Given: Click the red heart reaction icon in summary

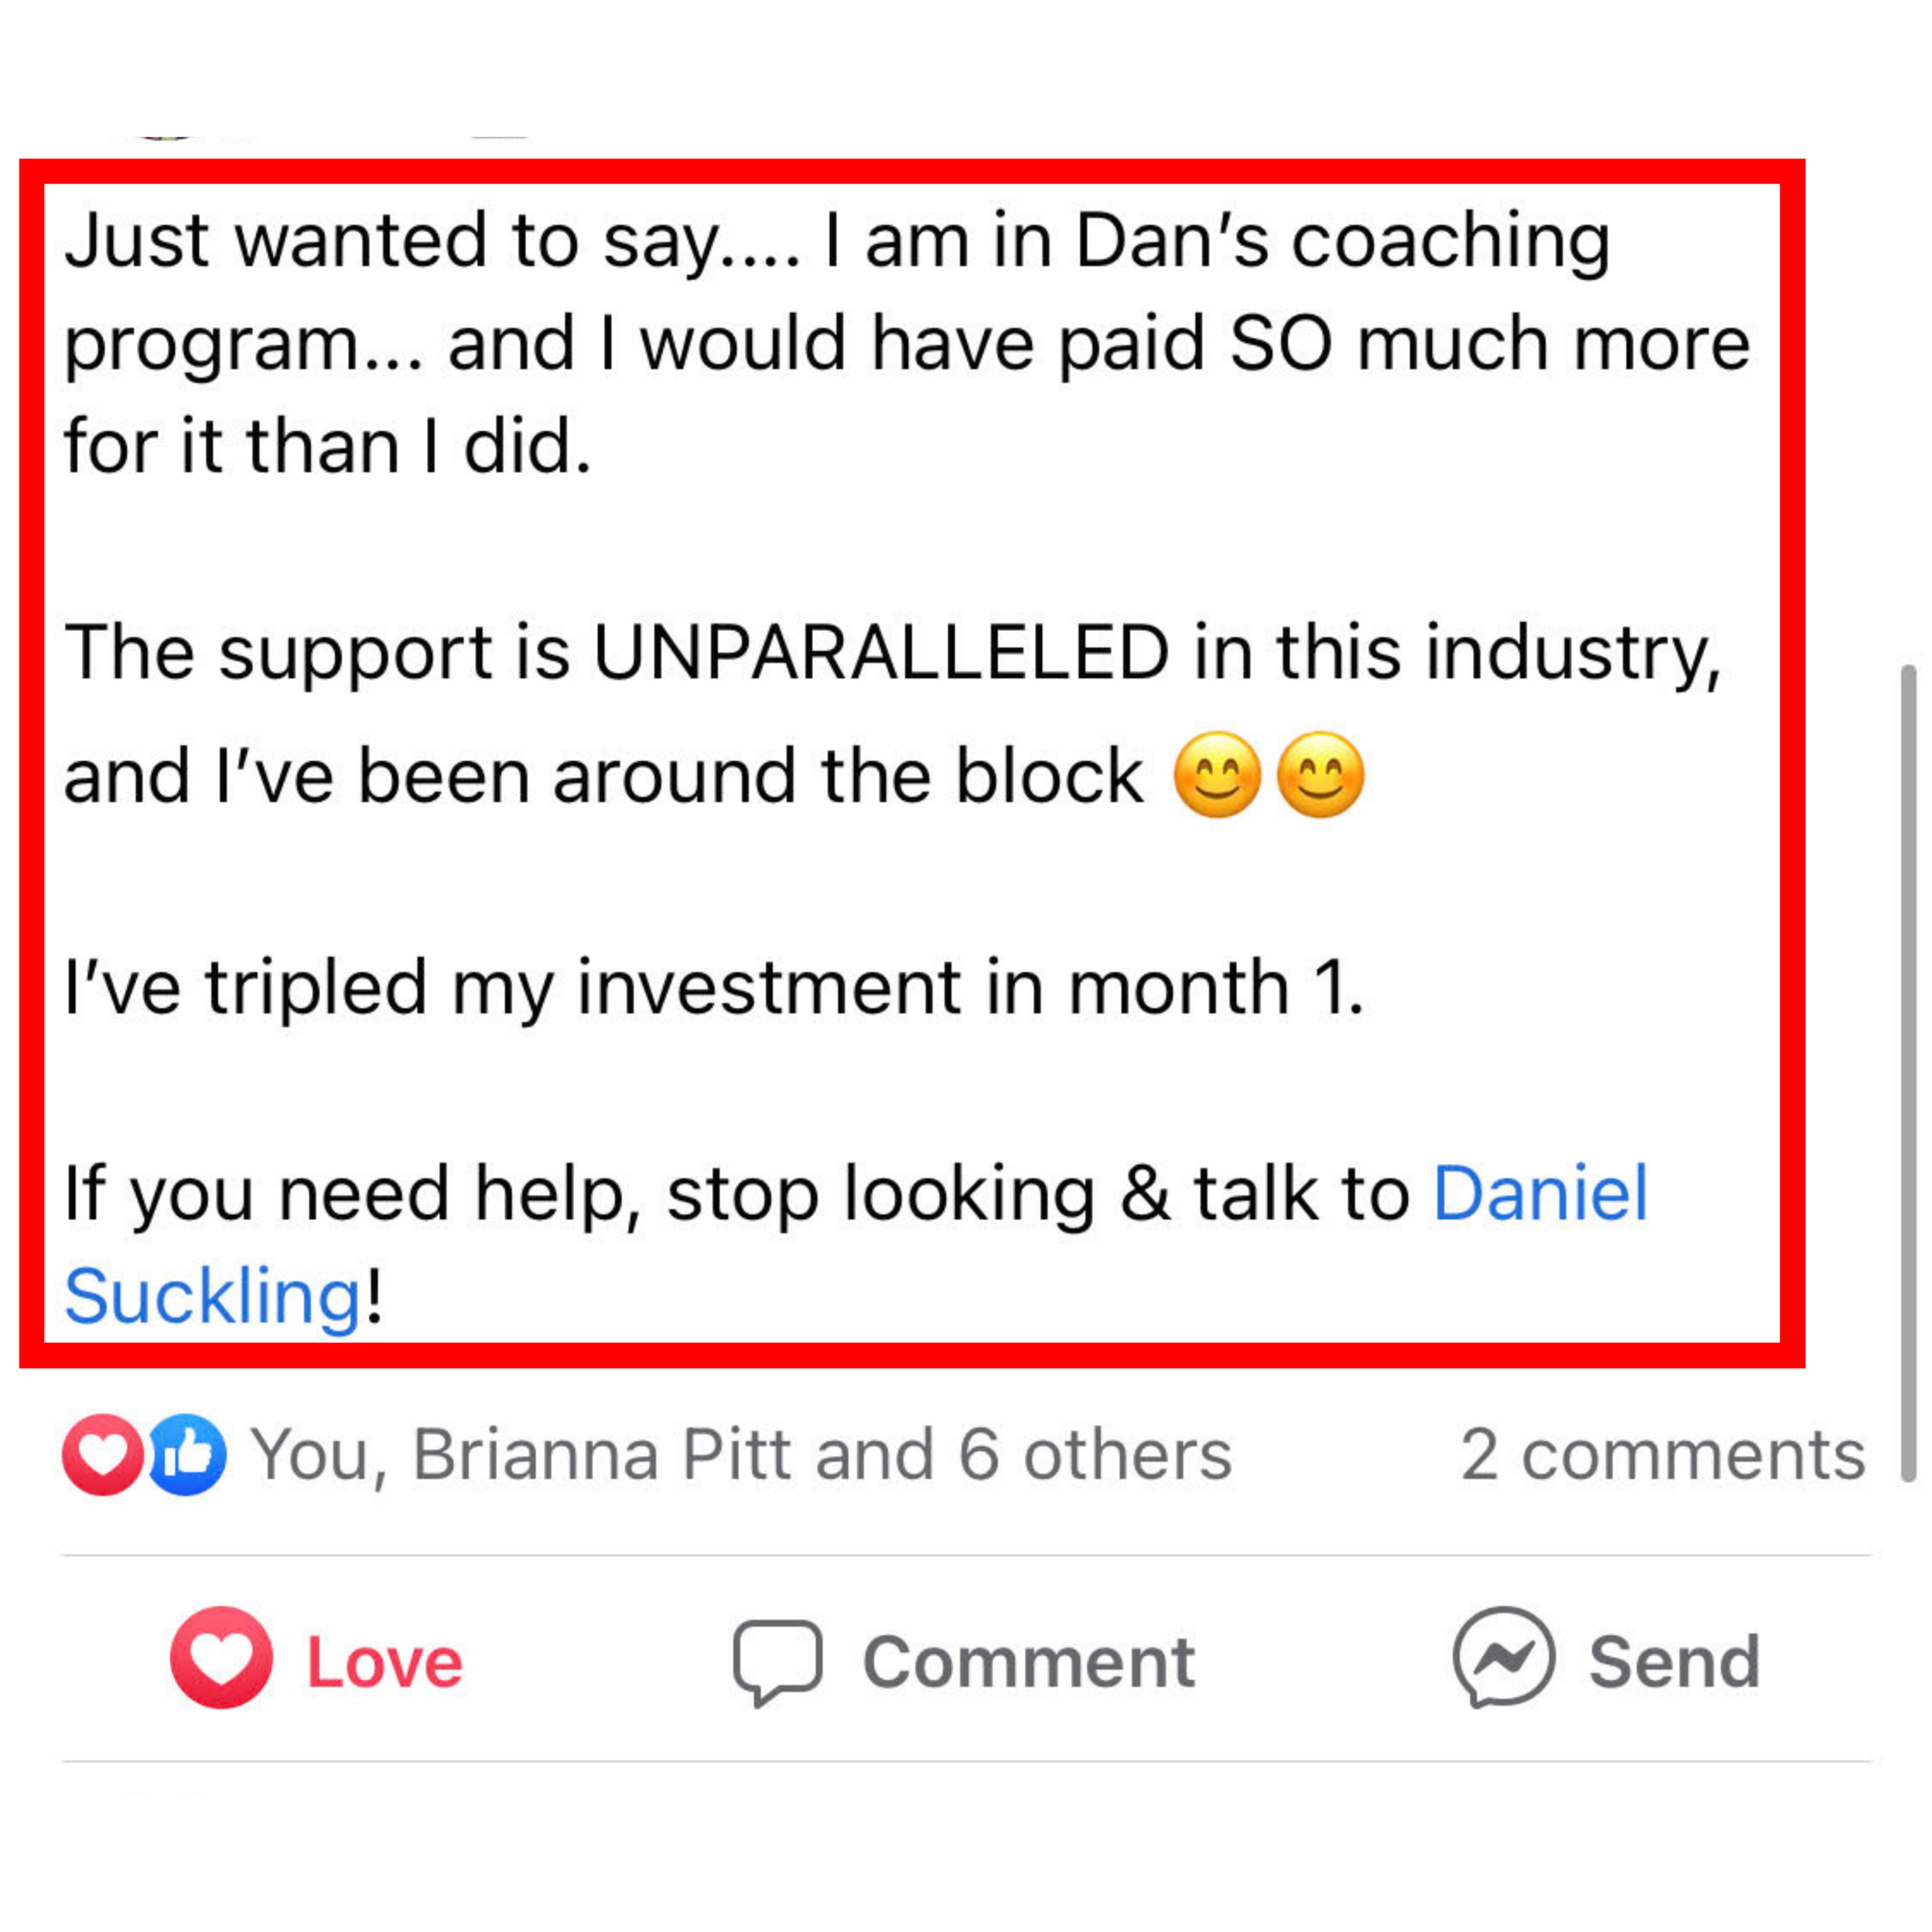Looking at the screenshot, I should pos(102,1454).
